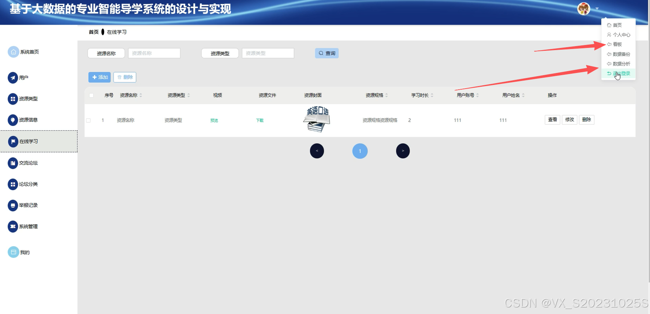Click the 用户 paper-plane icon
The width and height of the screenshot is (650, 314).
(13, 78)
